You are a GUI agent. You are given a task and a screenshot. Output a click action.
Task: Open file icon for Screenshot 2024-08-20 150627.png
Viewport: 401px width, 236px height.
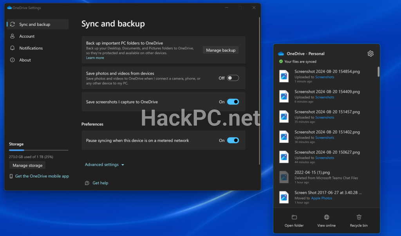coord(284,157)
